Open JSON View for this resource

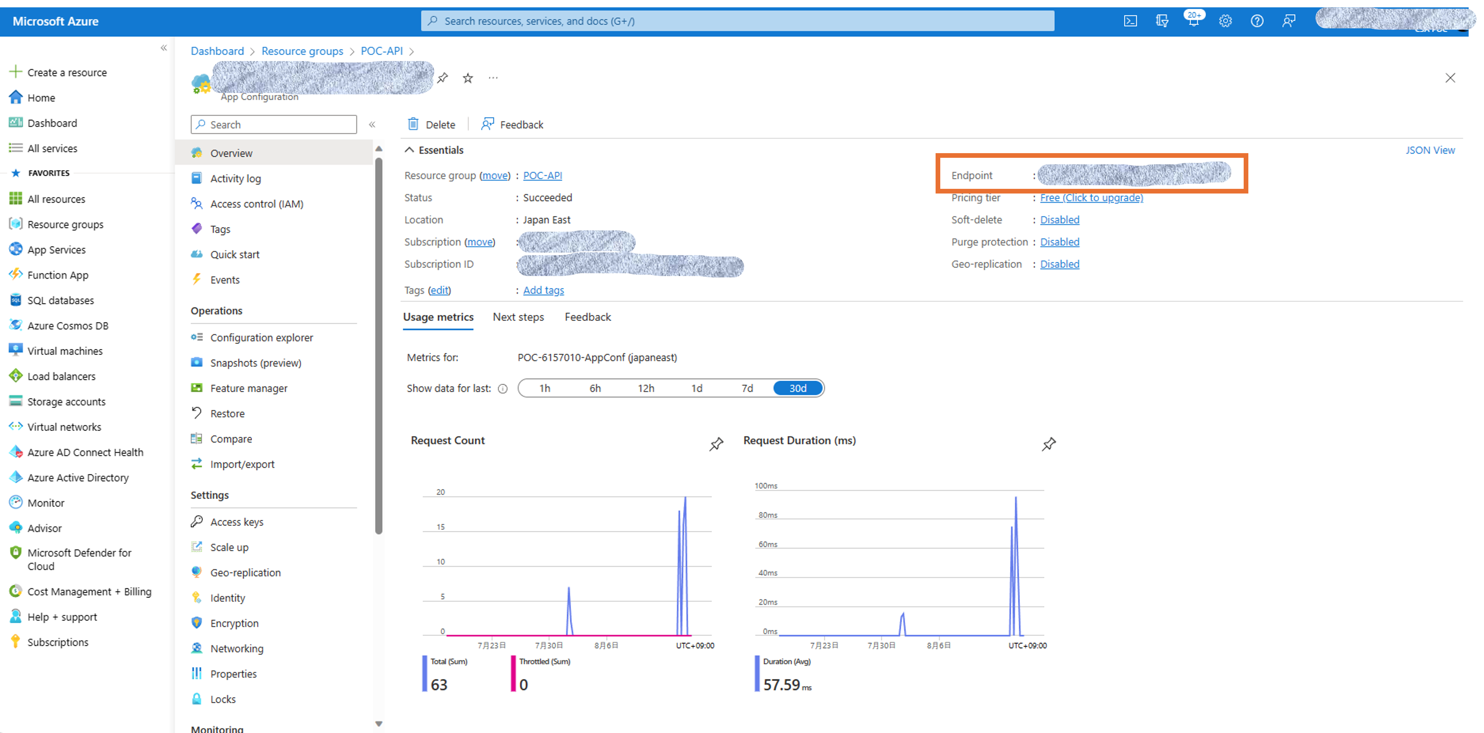[x=1431, y=150]
